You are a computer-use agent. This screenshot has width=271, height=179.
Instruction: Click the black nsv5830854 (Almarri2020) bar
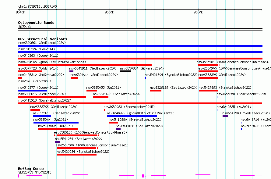tap(126, 71)
